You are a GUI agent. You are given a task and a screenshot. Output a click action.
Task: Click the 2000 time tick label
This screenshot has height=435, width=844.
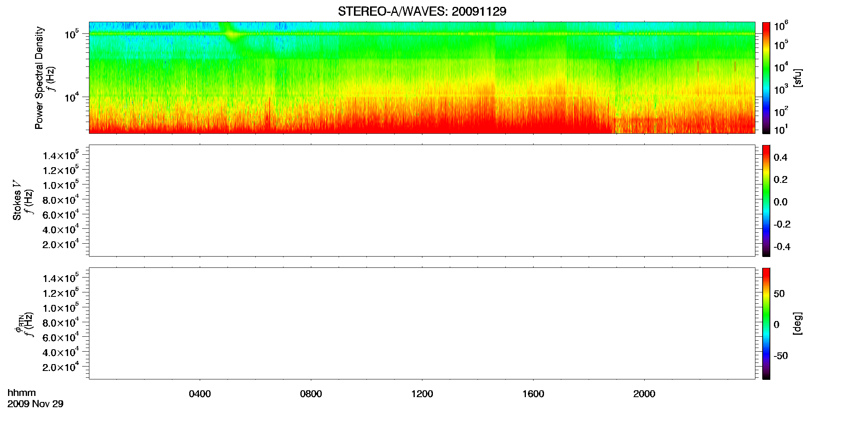click(644, 394)
